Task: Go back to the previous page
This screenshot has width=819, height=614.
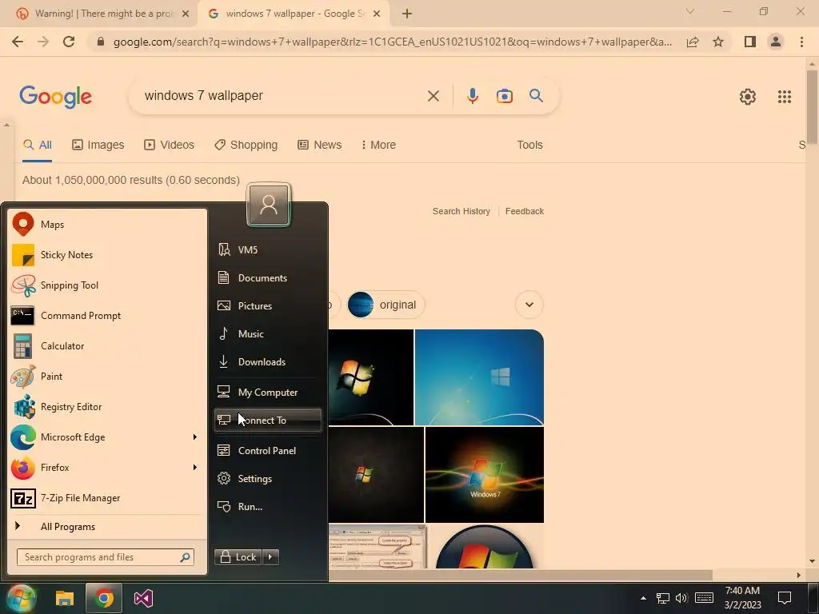Action: coord(18,42)
